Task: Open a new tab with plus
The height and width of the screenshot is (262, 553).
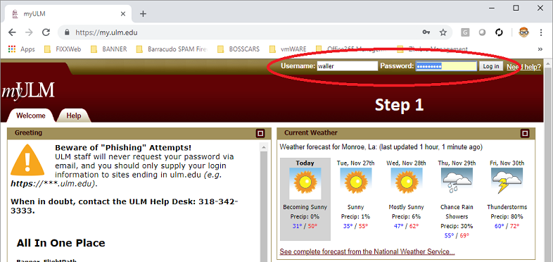Action: pos(143,14)
